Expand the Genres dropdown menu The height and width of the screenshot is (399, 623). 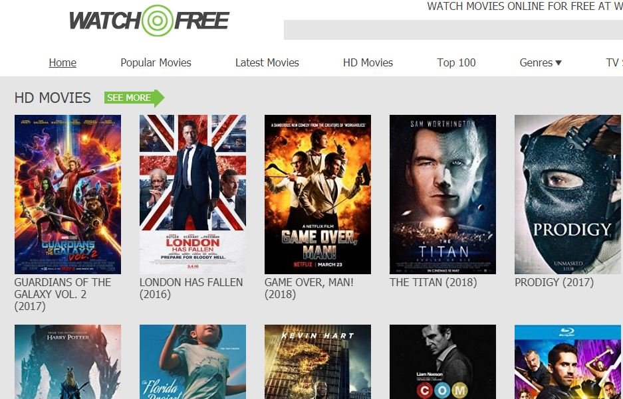541,62
